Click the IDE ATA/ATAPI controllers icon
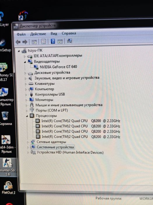153x205 pixels. pos(30,57)
